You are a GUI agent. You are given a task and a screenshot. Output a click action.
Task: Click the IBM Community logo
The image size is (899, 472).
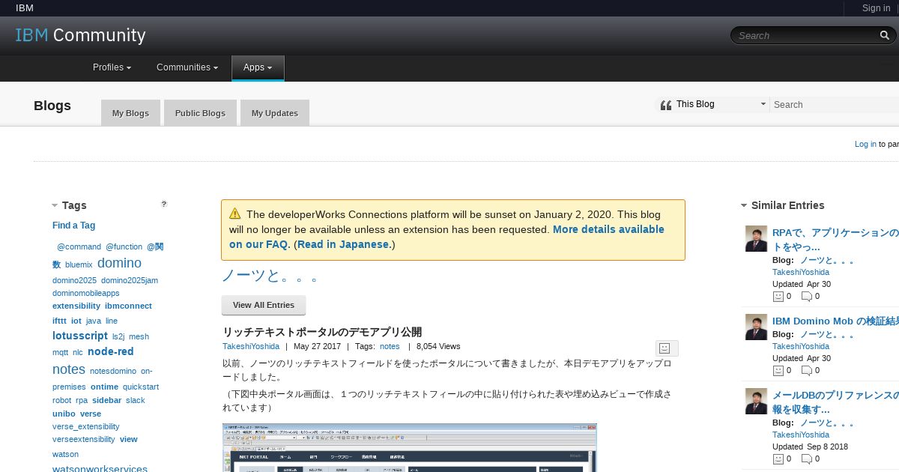tap(81, 35)
